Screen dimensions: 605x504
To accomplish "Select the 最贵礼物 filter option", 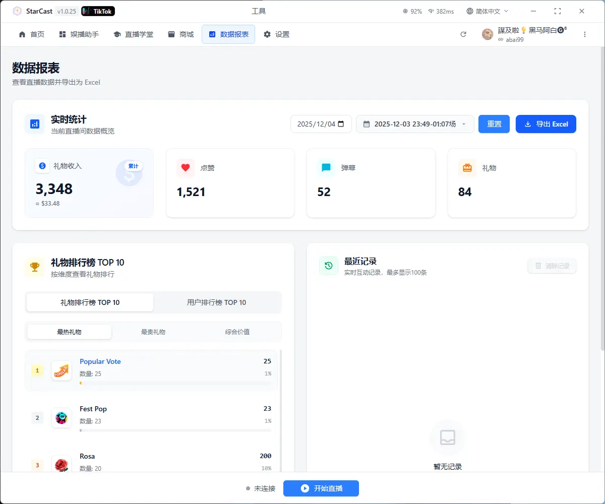I will tap(153, 332).
